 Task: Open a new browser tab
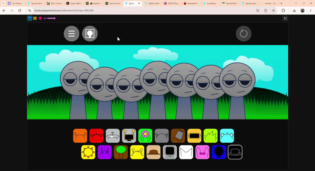281,4
